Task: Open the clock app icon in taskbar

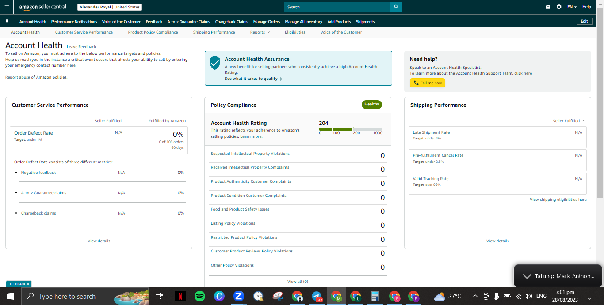Action: (x=258, y=296)
